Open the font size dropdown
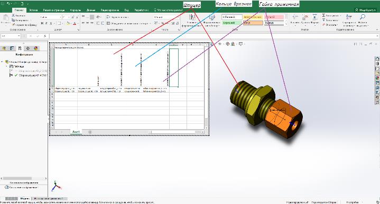Viewport: 380px width, 204px height. [69, 17]
